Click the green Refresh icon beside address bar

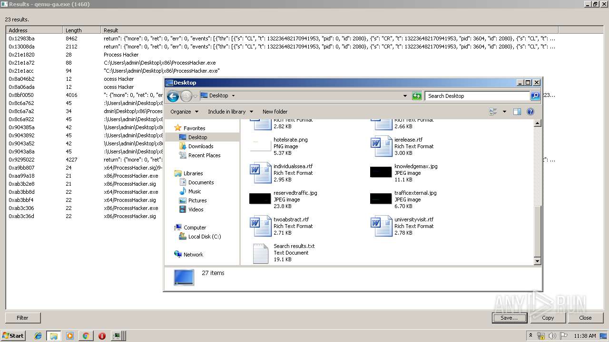coord(417,96)
